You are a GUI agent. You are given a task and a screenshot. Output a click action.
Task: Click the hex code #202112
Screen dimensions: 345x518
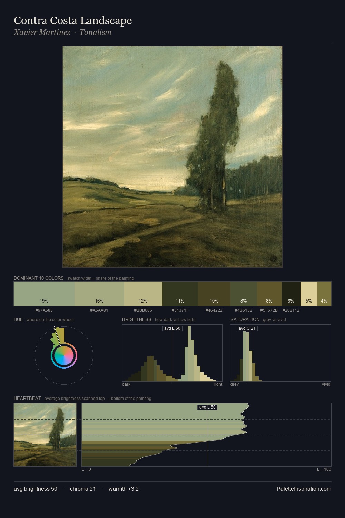click(x=291, y=310)
